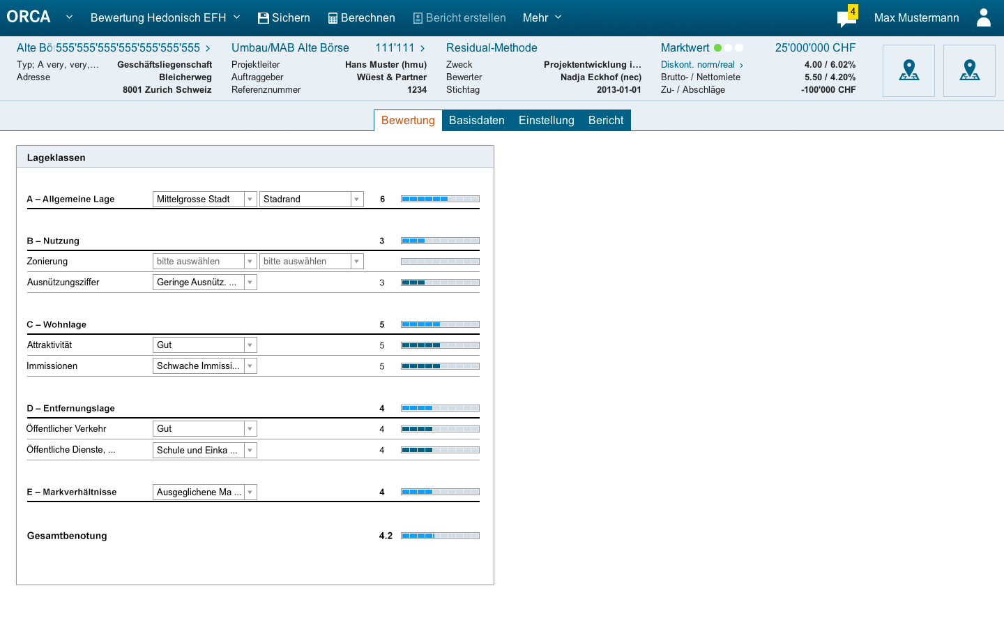Click the first map location pin button
1004x618 pixels.
coord(908,70)
